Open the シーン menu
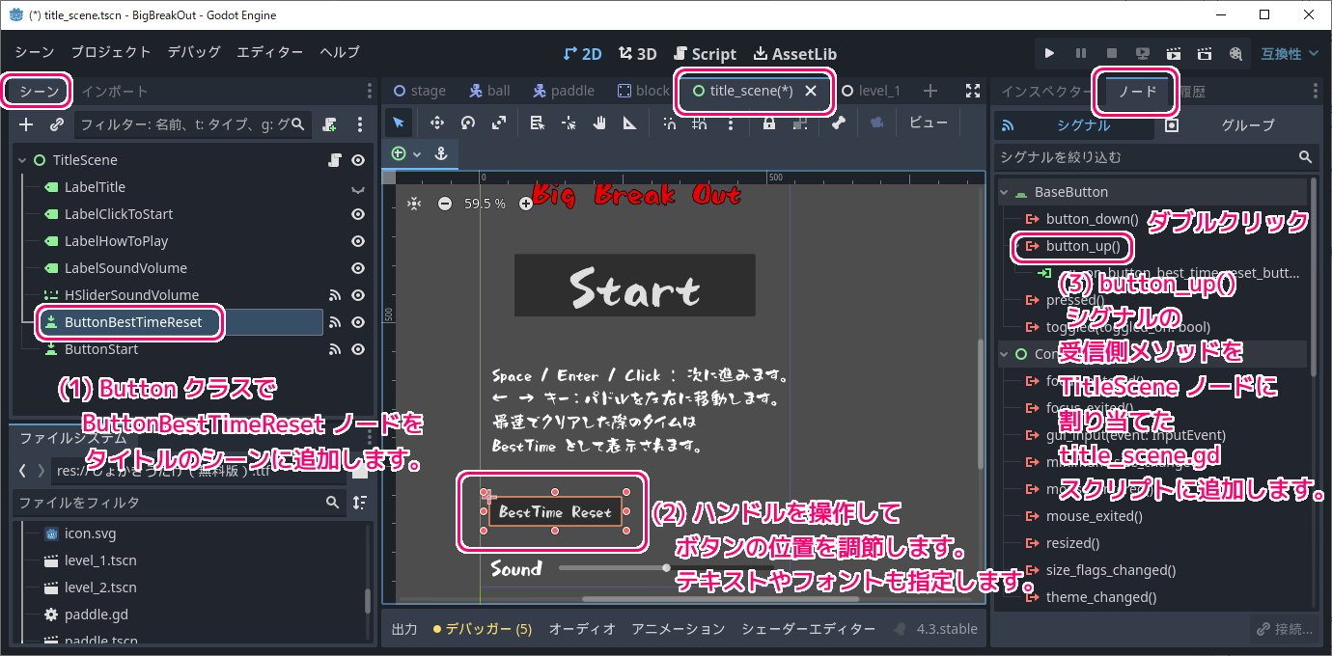This screenshot has width=1332, height=656. [35, 52]
